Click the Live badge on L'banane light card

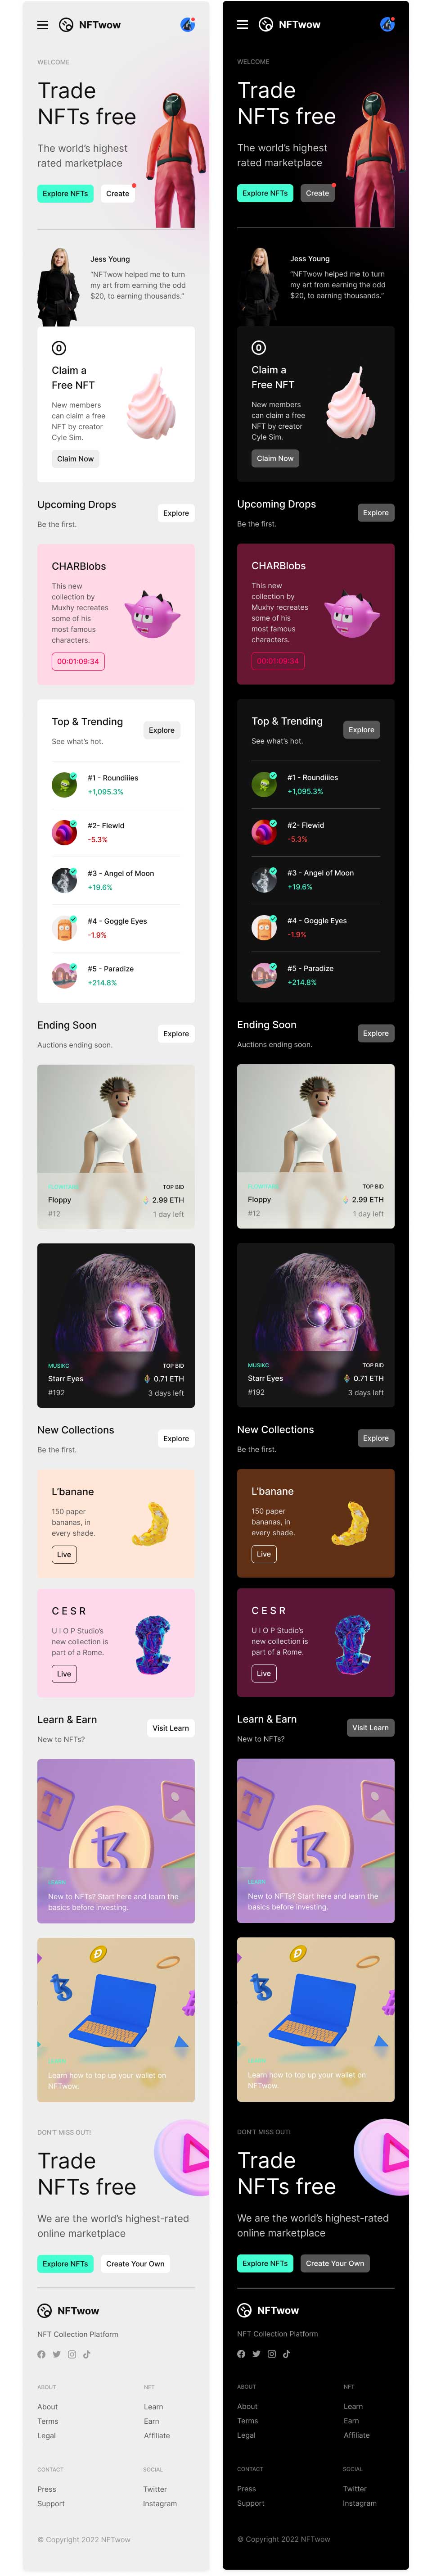(64, 1554)
